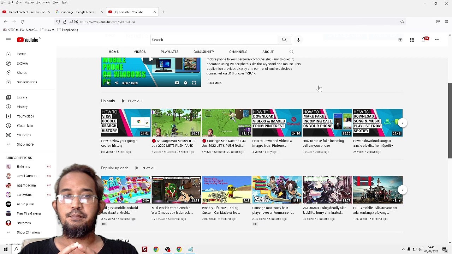Click the search magnifier button beside the search box
452x254 pixels.
[x=284, y=40]
